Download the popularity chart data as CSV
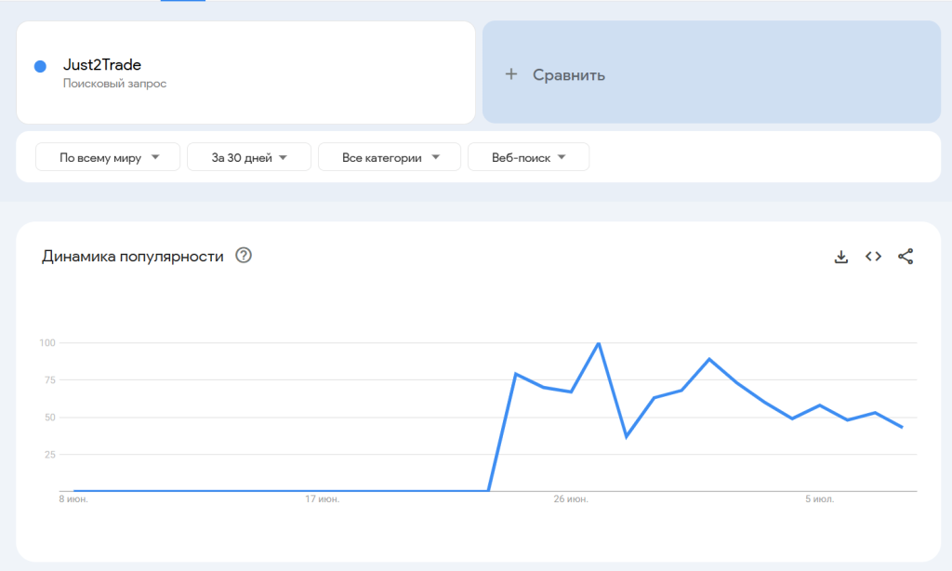Screen dimensions: 952x571 click(841, 257)
